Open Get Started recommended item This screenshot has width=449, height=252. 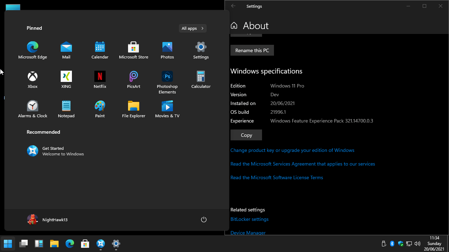56,151
